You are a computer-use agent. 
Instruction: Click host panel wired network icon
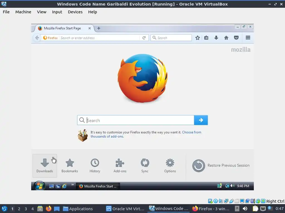263,209
